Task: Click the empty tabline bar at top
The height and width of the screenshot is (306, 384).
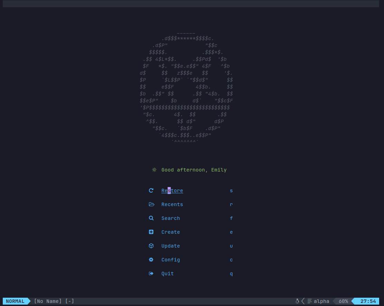Action: coord(191,4)
